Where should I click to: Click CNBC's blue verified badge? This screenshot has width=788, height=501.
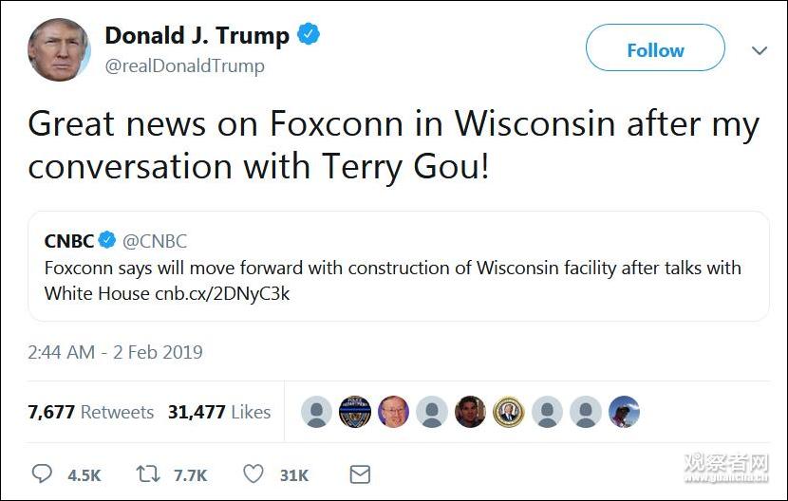[106, 240]
